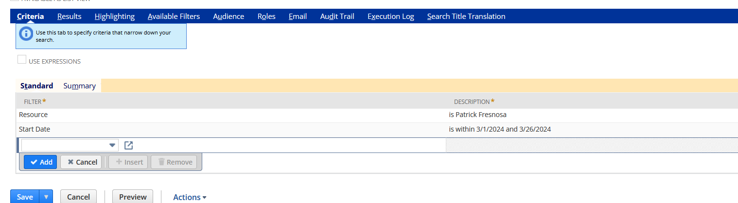
Task: Click the blue Save button
Action: coord(25,197)
